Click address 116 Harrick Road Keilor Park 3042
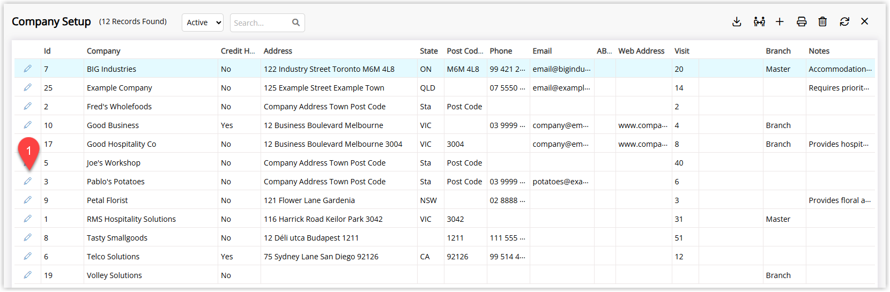Screen dimensions: 890x292 [323, 219]
